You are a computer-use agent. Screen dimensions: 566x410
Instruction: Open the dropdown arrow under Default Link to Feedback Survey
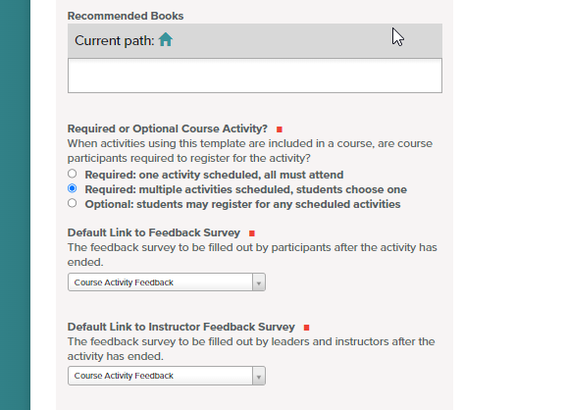click(259, 282)
